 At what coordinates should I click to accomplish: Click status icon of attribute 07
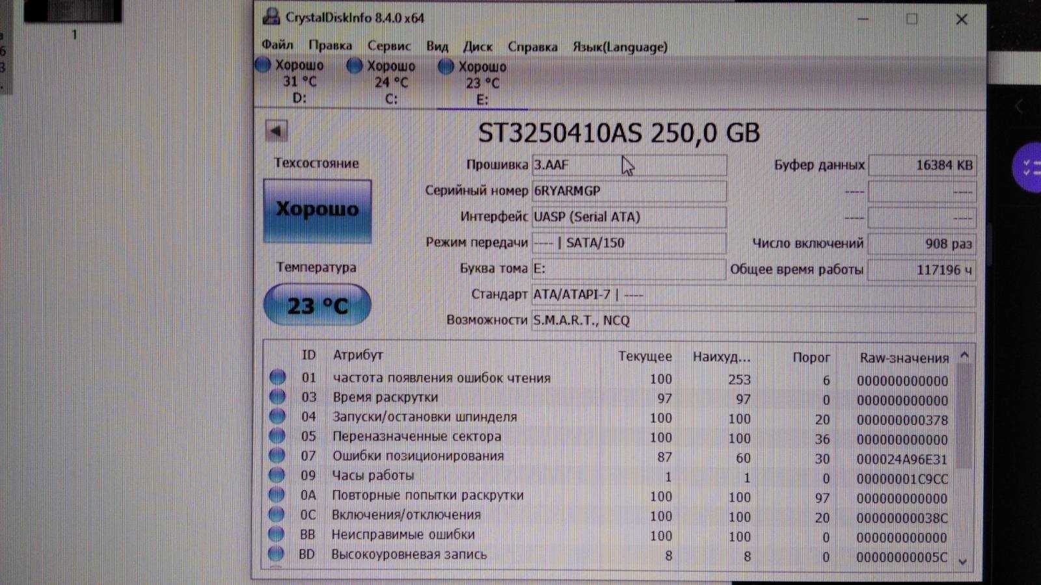point(277,455)
